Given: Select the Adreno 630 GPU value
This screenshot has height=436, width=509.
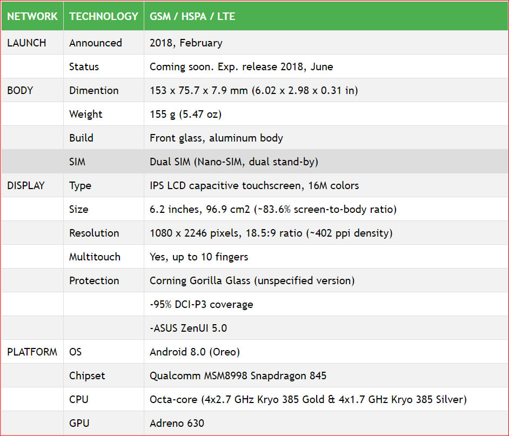Looking at the screenshot, I should pyautogui.click(x=177, y=424).
